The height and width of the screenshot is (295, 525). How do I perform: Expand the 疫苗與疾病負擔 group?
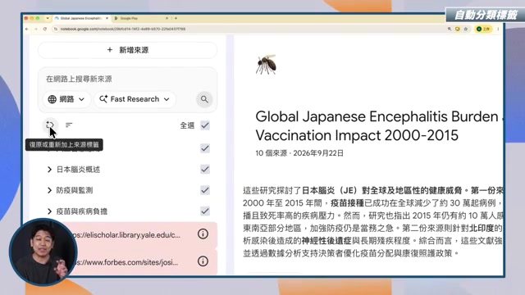click(49, 211)
